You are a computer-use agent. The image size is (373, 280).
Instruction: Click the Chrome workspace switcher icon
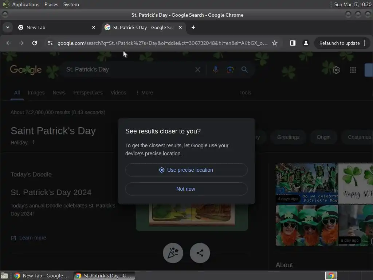pyautogui.click(x=331, y=276)
